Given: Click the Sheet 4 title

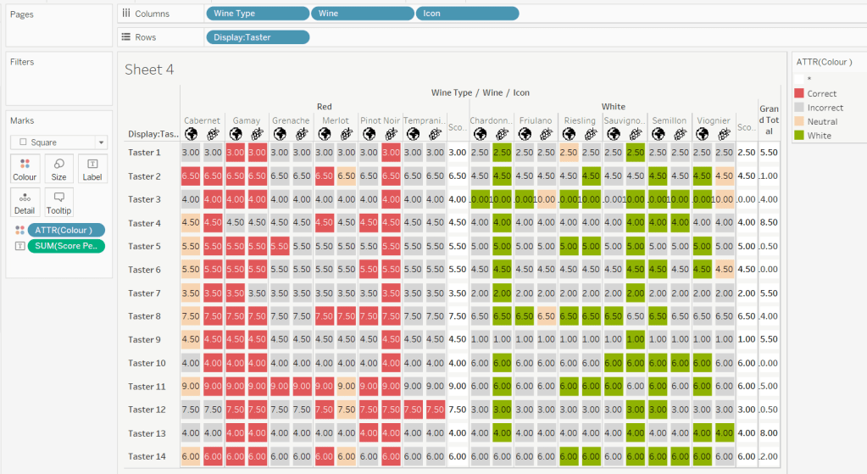Looking at the screenshot, I should 149,70.
